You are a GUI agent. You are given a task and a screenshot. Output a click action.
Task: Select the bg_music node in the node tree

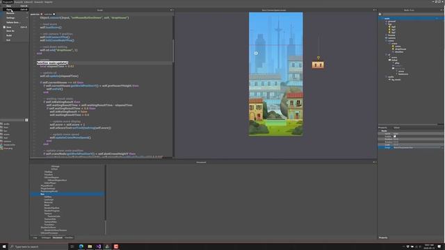point(396,80)
